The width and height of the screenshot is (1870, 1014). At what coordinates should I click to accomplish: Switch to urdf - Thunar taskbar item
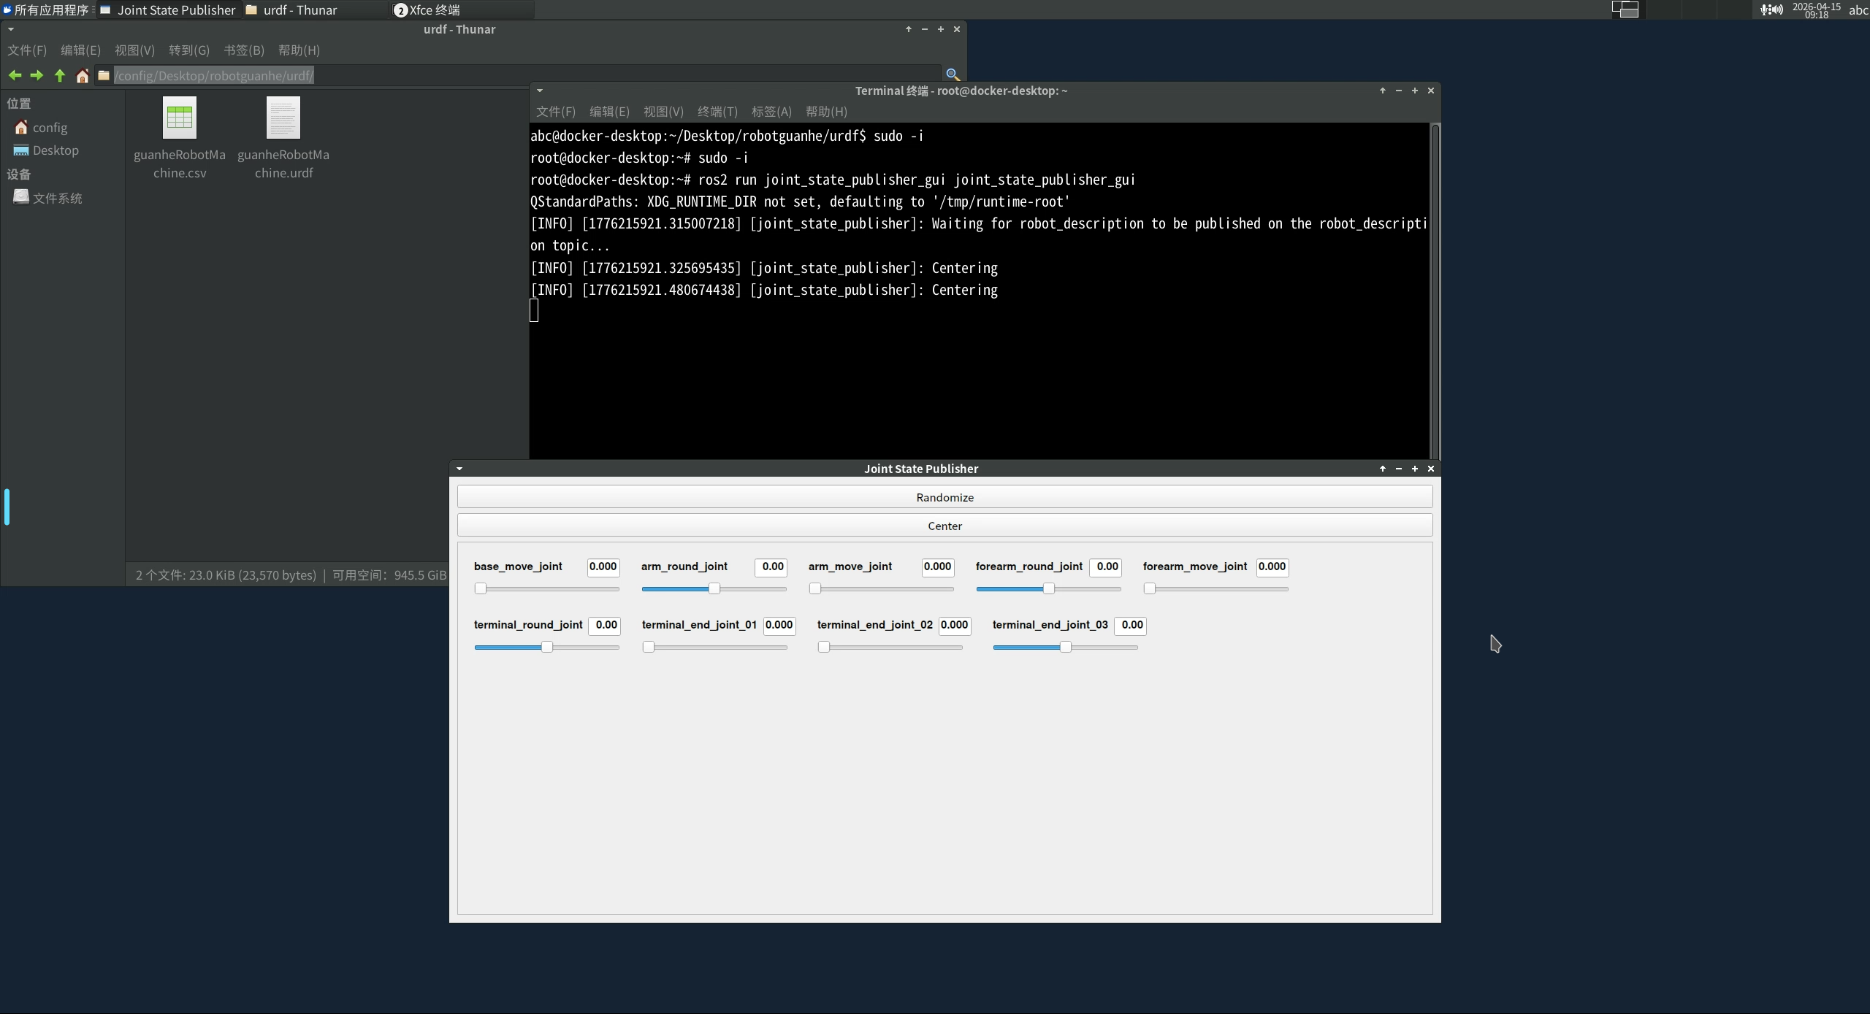click(x=316, y=10)
